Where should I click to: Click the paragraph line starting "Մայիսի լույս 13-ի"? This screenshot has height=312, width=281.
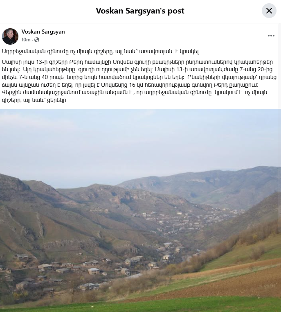(137, 62)
